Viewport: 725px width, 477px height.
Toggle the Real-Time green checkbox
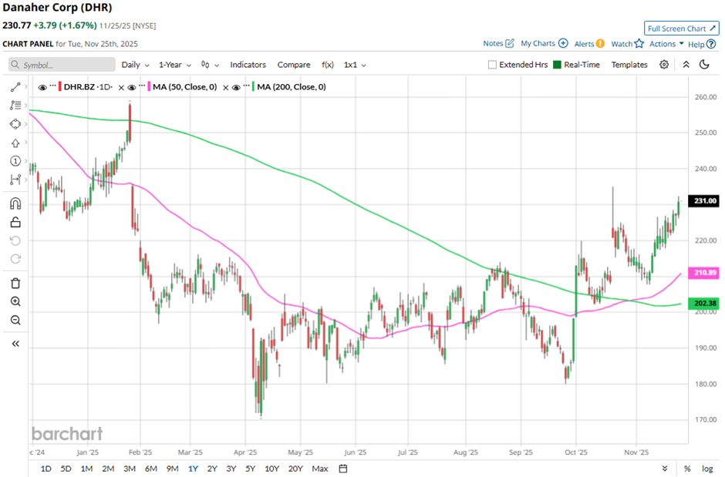click(557, 65)
